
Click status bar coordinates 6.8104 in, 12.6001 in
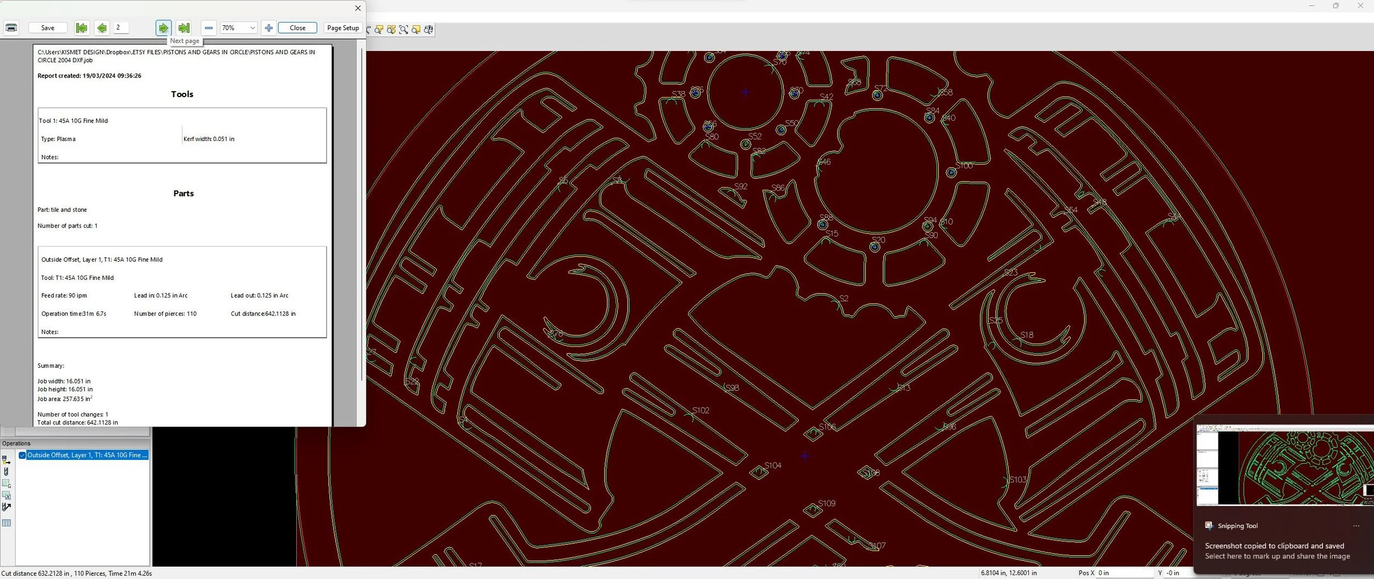coord(1009,573)
